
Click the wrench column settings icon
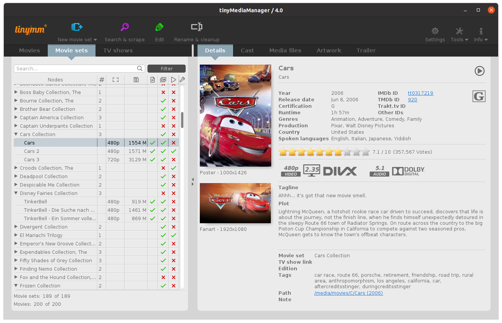(x=182, y=80)
